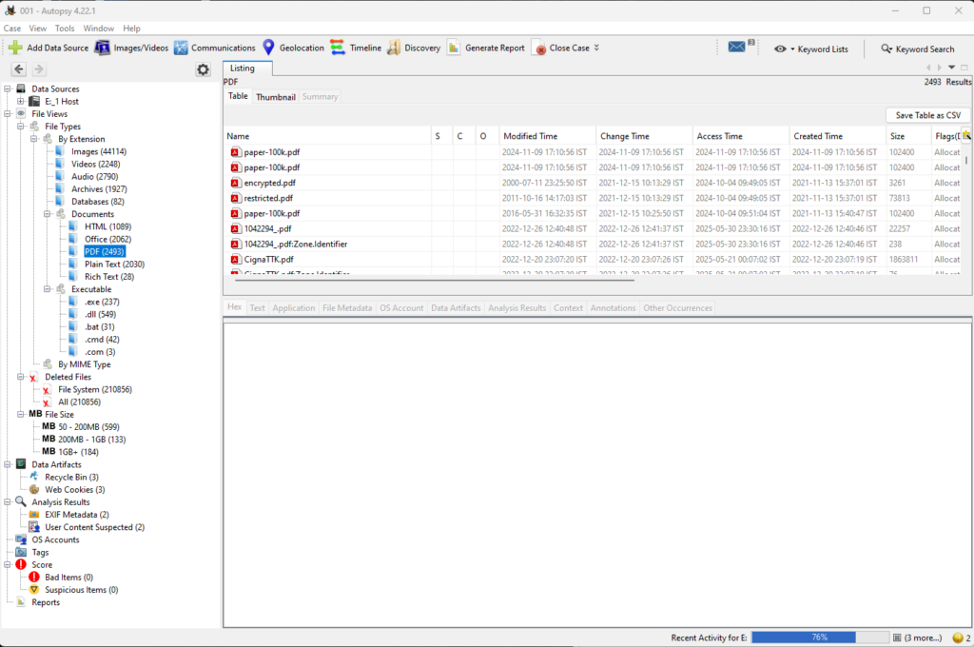974x647 pixels.
Task: Toggle the Keyword Lists eye dropdown
Action: click(784, 49)
